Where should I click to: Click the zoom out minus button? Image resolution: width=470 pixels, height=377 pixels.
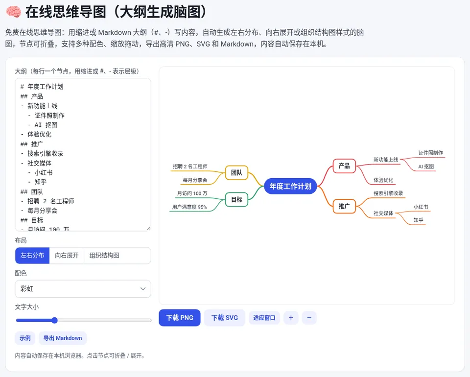[x=309, y=318]
